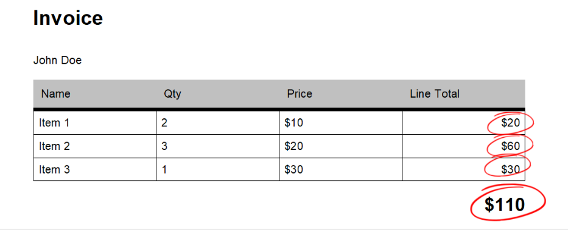This screenshot has height=230, width=568.
Task: Click the Line Total column header
Action: [x=435, y=94]
